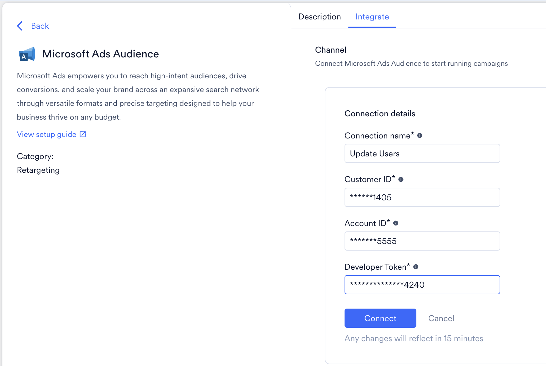Click the Connection details heading
Screen dimensions: 546x366
coord(380,114)
